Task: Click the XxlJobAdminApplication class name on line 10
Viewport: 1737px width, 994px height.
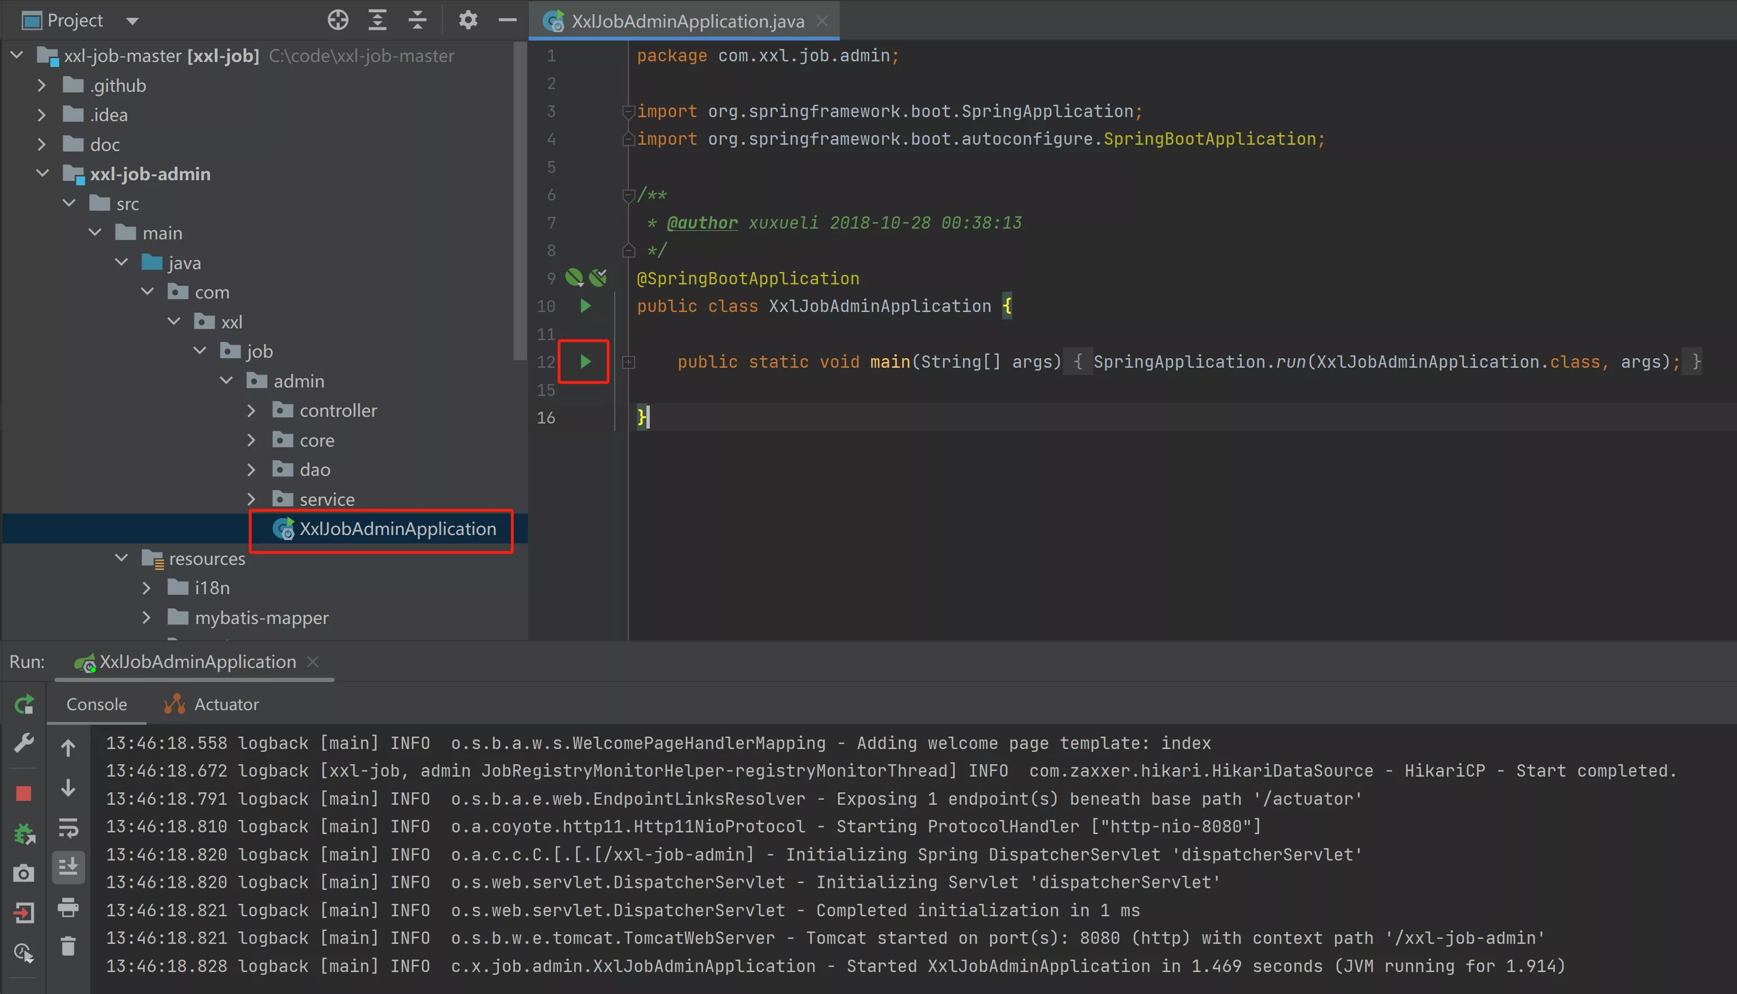Action: click(x=880, y=306)
